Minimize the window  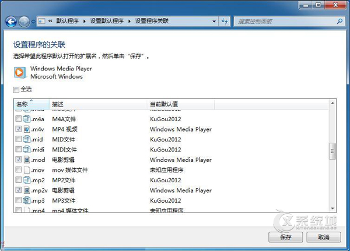[x=306, y=5]
